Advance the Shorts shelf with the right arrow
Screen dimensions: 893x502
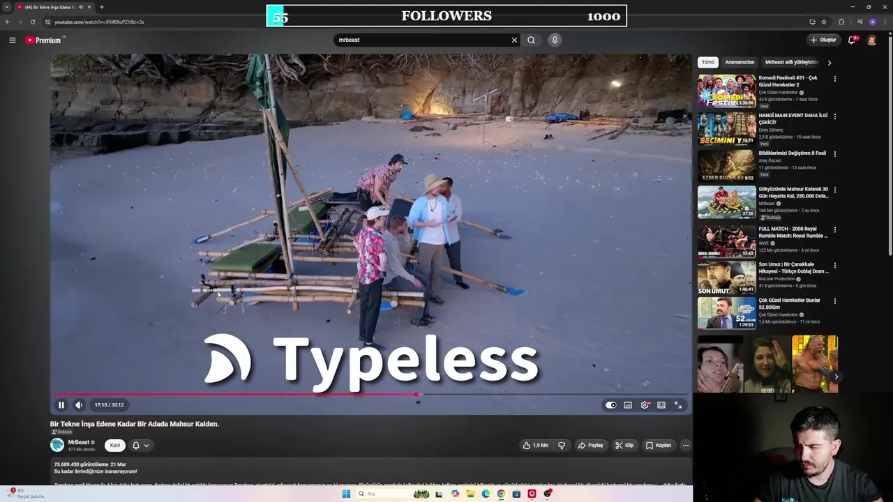pyautogui.click(x=836, y=376)
